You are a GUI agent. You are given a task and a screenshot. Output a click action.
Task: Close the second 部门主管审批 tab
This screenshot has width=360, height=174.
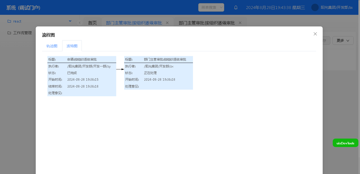(240, 23)
